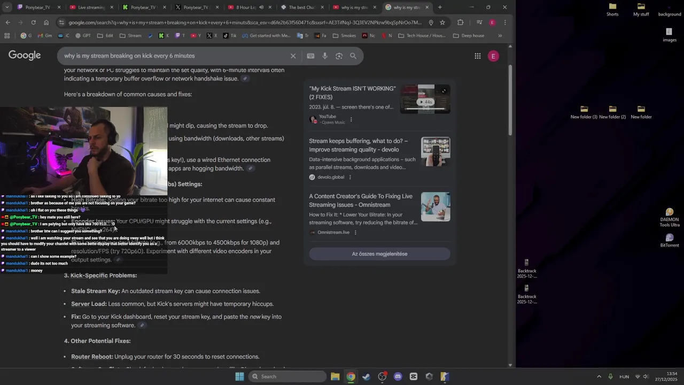This screenshot has height=385, width=684.
Task: Open the Kick bookmark labeled K
Action: [164, 36]
